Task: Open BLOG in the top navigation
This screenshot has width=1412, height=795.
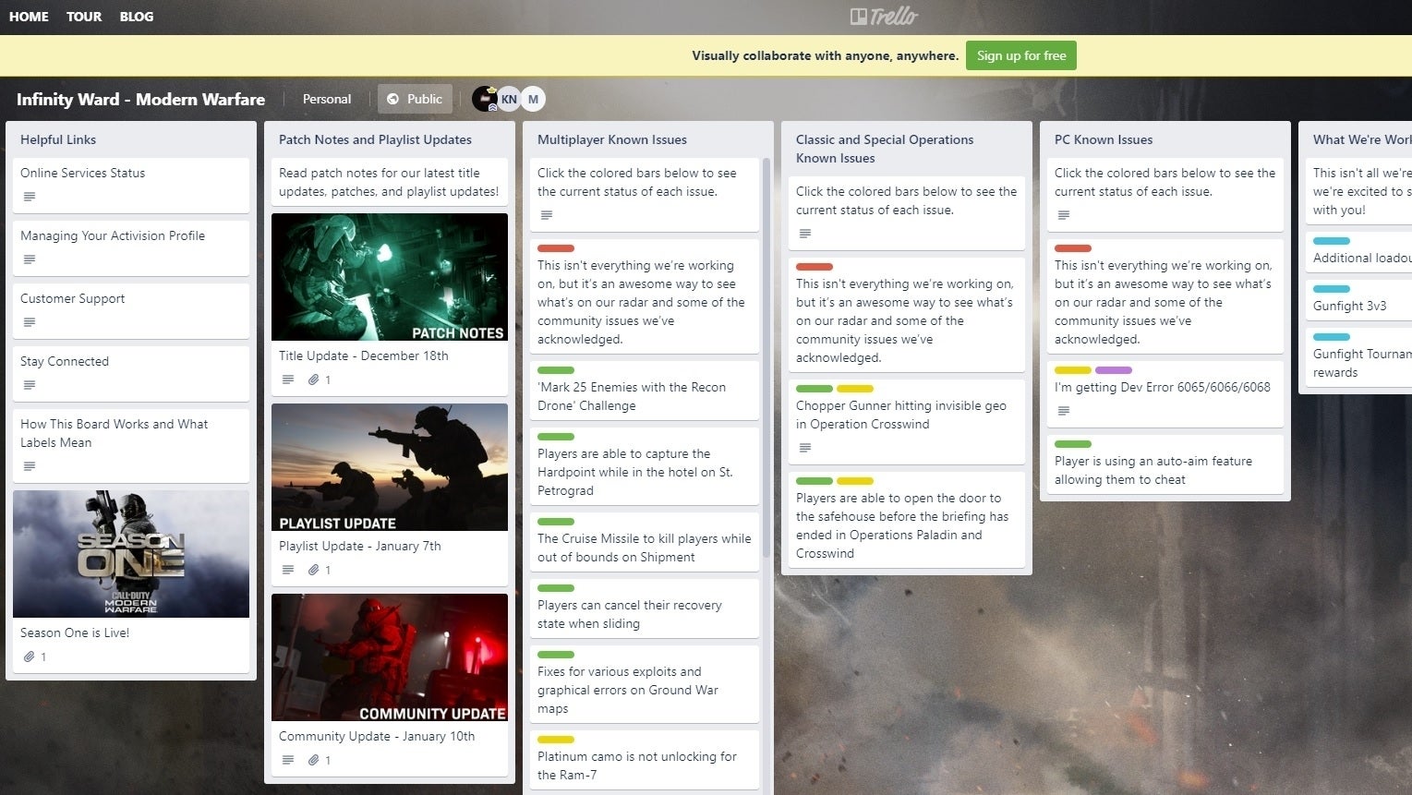Action: 137,17
